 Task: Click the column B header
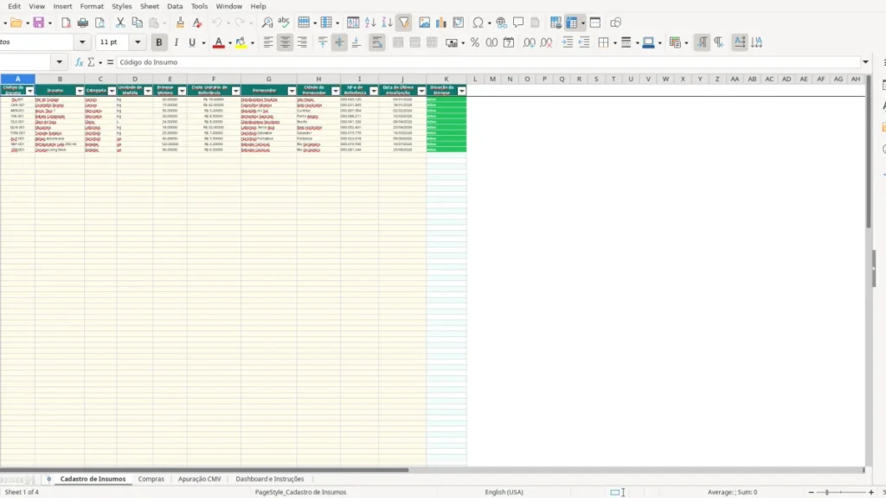point(60,79)
